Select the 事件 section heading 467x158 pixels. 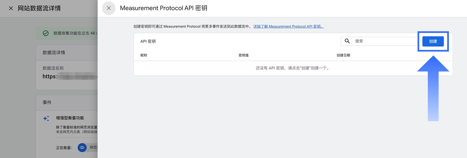[x=47, y=102]
